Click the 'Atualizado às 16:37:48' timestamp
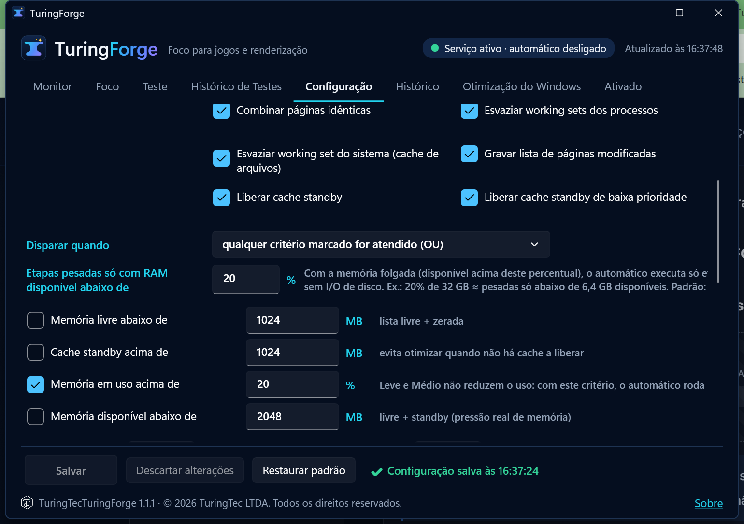The width and height of the screenshot is (744, 524). [x=674, y=49]
